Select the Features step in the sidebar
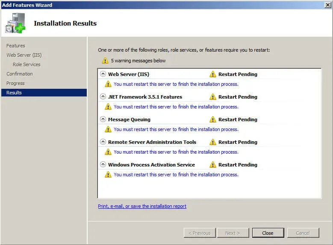The width and height of the screenshot is (333, 245). coord(16,46)
